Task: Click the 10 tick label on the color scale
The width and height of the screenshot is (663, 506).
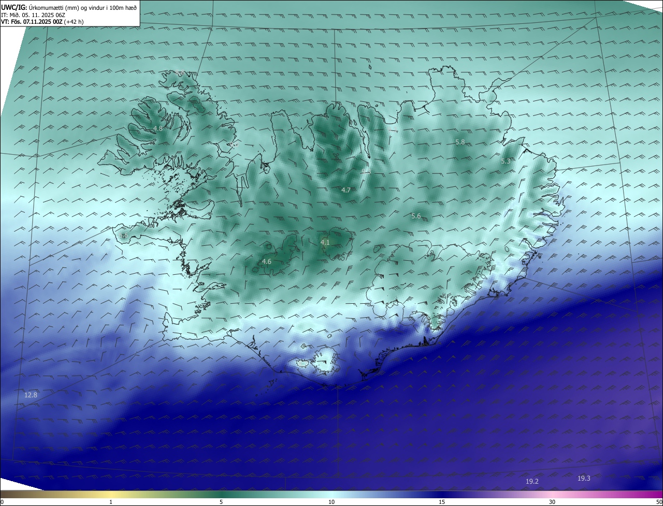Action: point(331,502)
